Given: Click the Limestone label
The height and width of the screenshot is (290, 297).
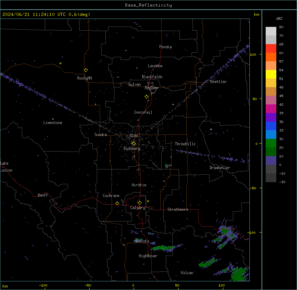Looking at the screenshot, I should 53,123.
